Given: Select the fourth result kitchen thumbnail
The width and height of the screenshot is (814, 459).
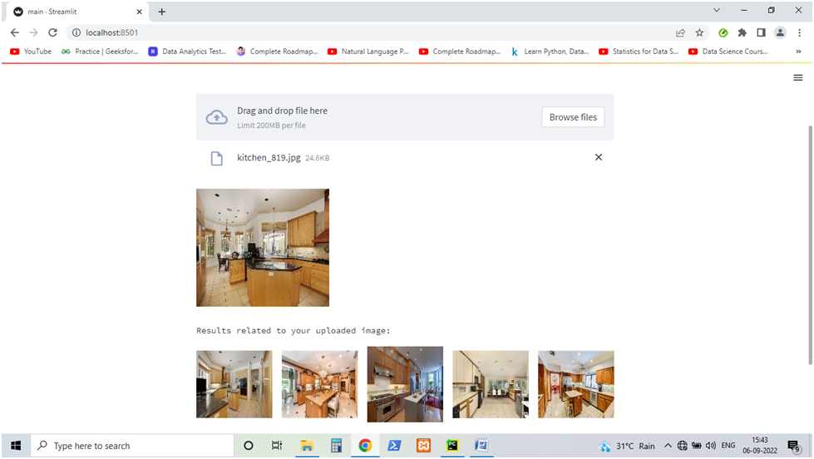Looking at the screenshot, I should [x=491, y=384].
